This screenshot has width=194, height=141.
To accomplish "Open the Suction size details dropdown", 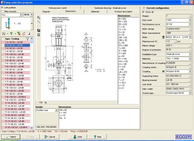I will click(x=56, y=110).
